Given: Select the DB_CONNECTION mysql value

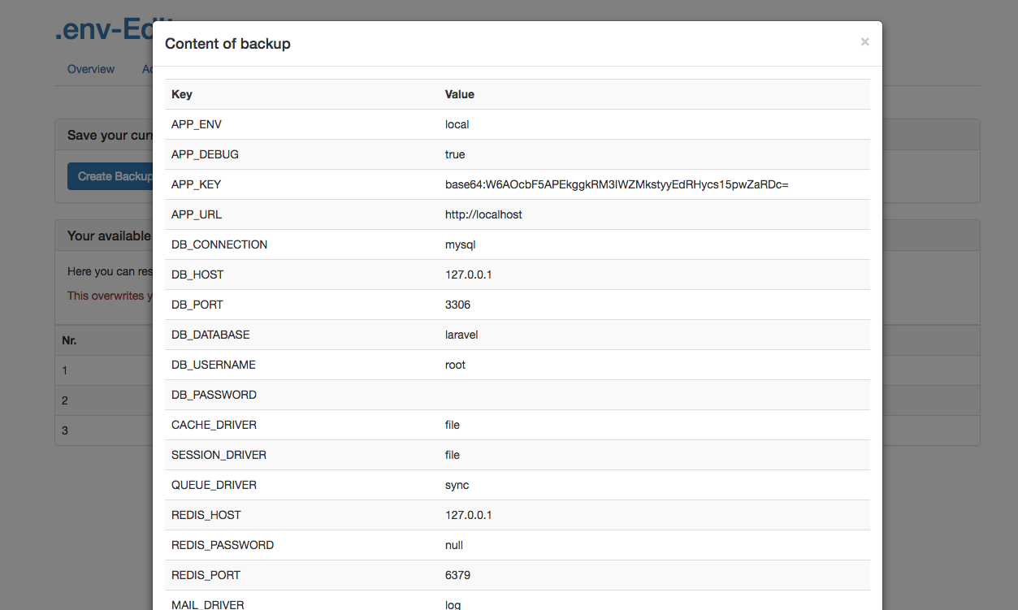Looking at the screenshot, I should click(460, 244).
